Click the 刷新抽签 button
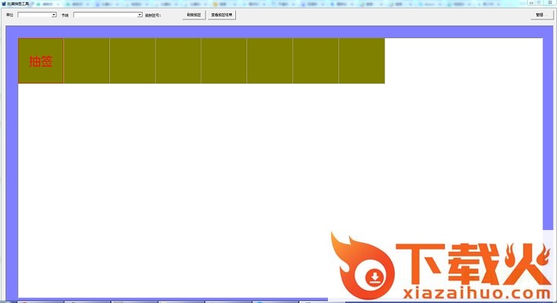The width and height of the screenshot is (557, 303). 194,15
